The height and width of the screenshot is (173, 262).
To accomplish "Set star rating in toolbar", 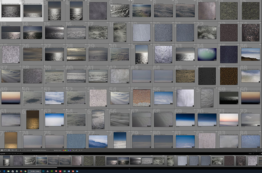I will coord(58,150).
